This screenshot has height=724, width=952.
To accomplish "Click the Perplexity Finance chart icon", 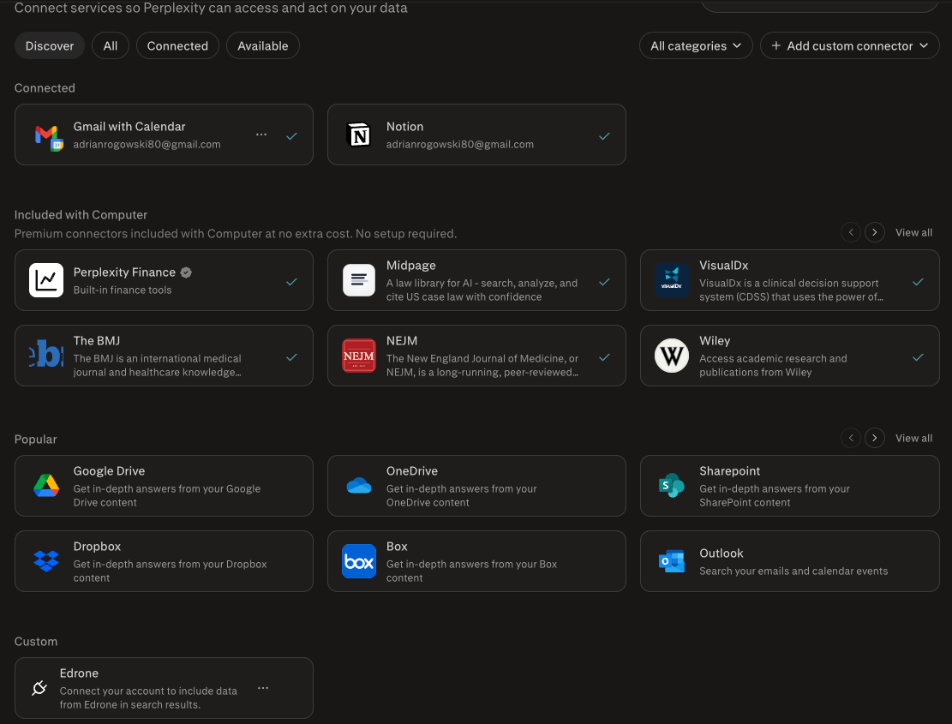I will 46,280.
